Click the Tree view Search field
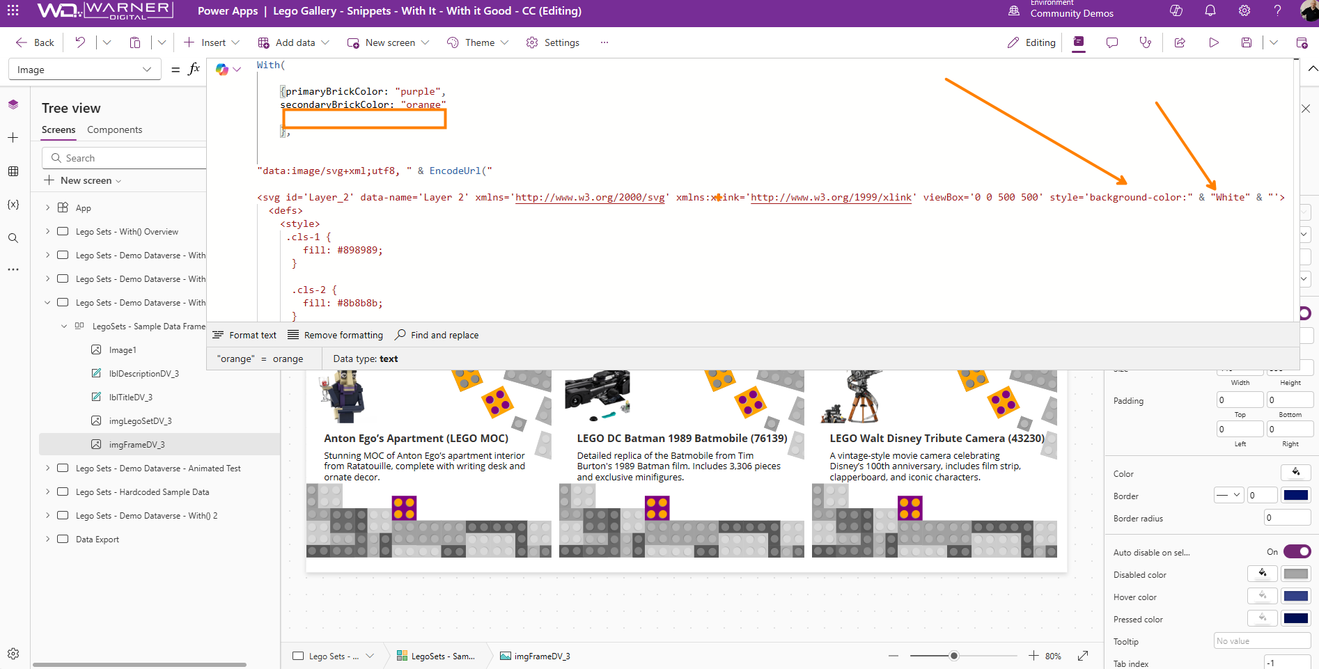The width and height of the screenshot is (1319, 669). (125, 158)
